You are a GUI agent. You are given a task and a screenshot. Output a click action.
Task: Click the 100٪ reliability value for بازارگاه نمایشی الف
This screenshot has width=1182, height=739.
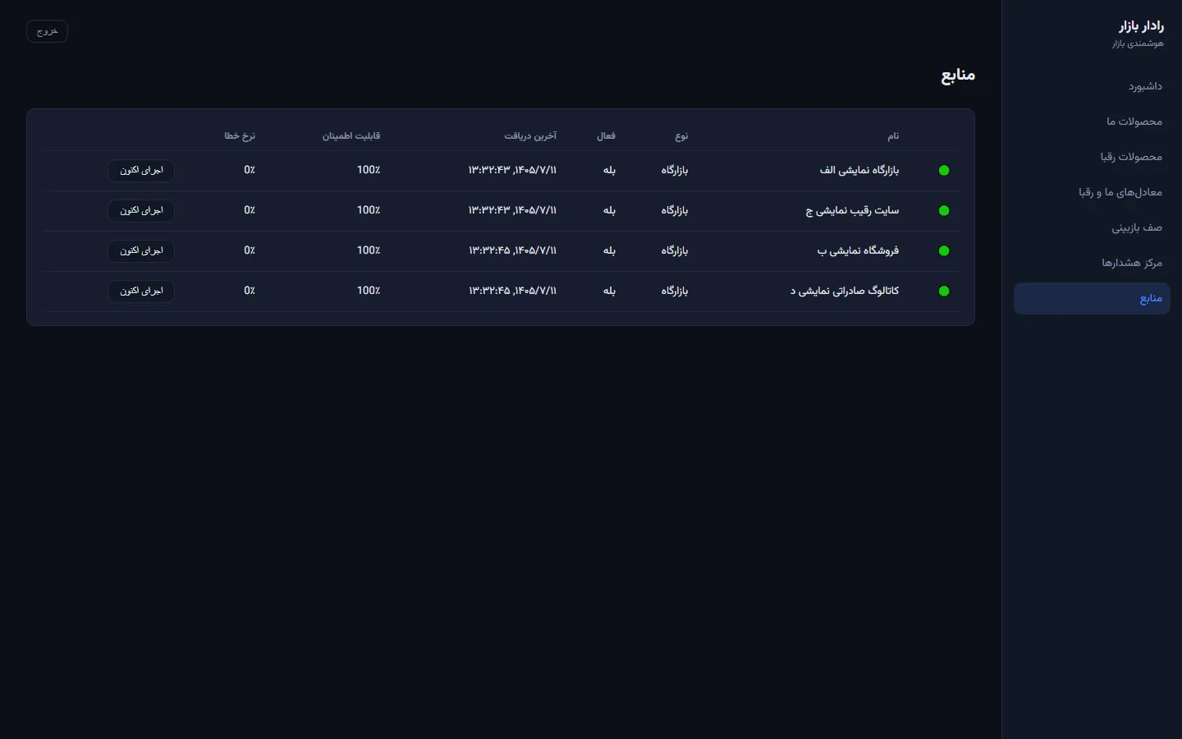pos(369,170)
